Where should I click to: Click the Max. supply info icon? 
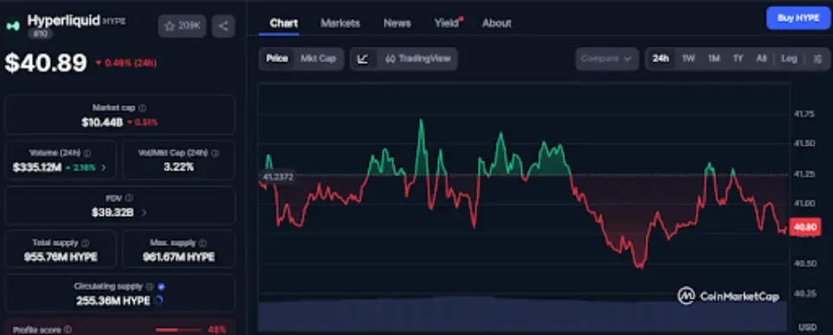tap(203, 243)
